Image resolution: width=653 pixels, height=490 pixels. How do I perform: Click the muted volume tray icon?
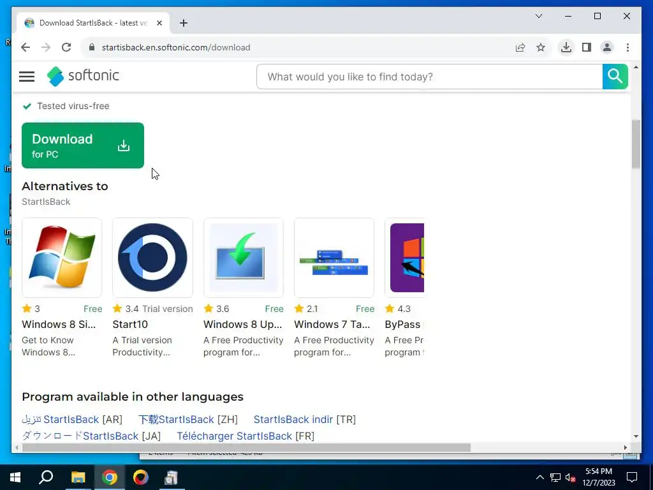pyautogui.click(x=571, y=477)
